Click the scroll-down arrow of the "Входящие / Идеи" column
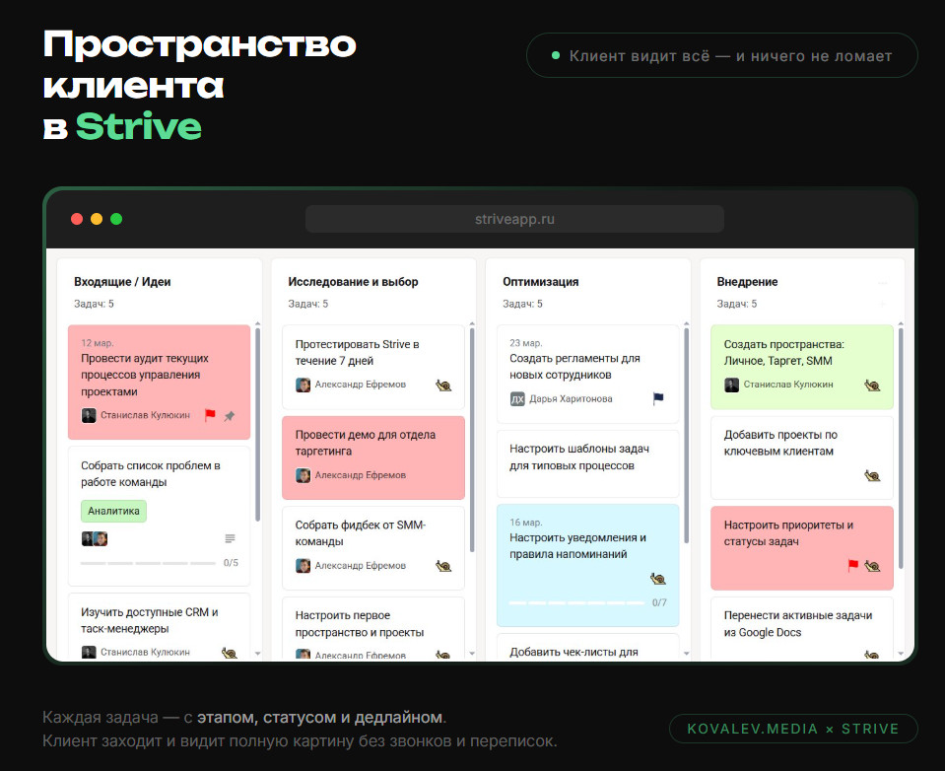Image resolution: width=945 pixels, height=771 pixels. click(x=257, y=654)
